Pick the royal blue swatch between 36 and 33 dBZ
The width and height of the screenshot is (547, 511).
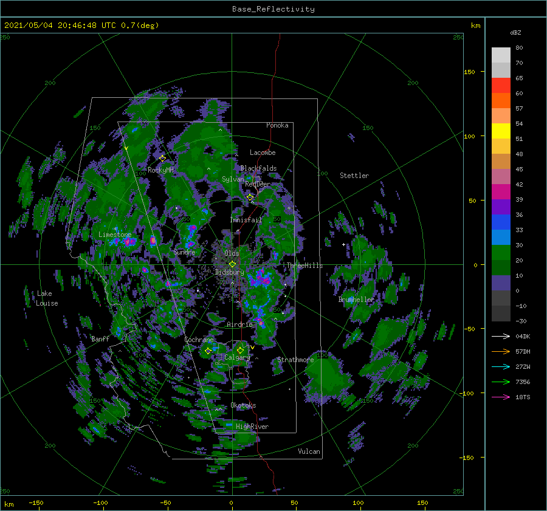[501, 222]
